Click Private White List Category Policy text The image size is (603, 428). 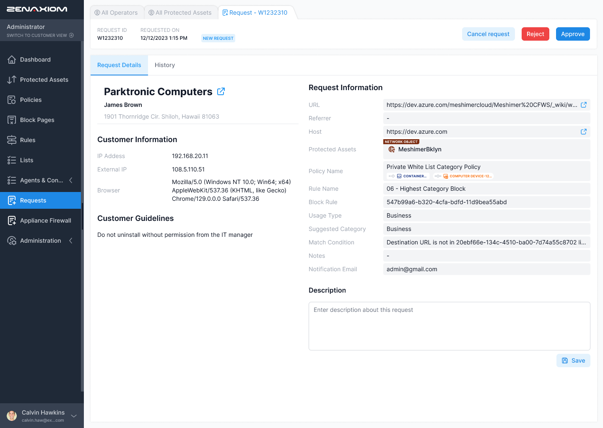click(434, 167)
